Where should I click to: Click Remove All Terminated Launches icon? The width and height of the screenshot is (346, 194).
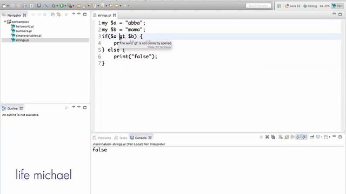click(273, 137)
